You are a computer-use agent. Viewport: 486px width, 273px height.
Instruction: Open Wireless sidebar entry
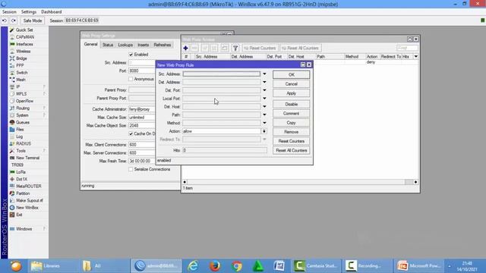[x=24, y=52]
